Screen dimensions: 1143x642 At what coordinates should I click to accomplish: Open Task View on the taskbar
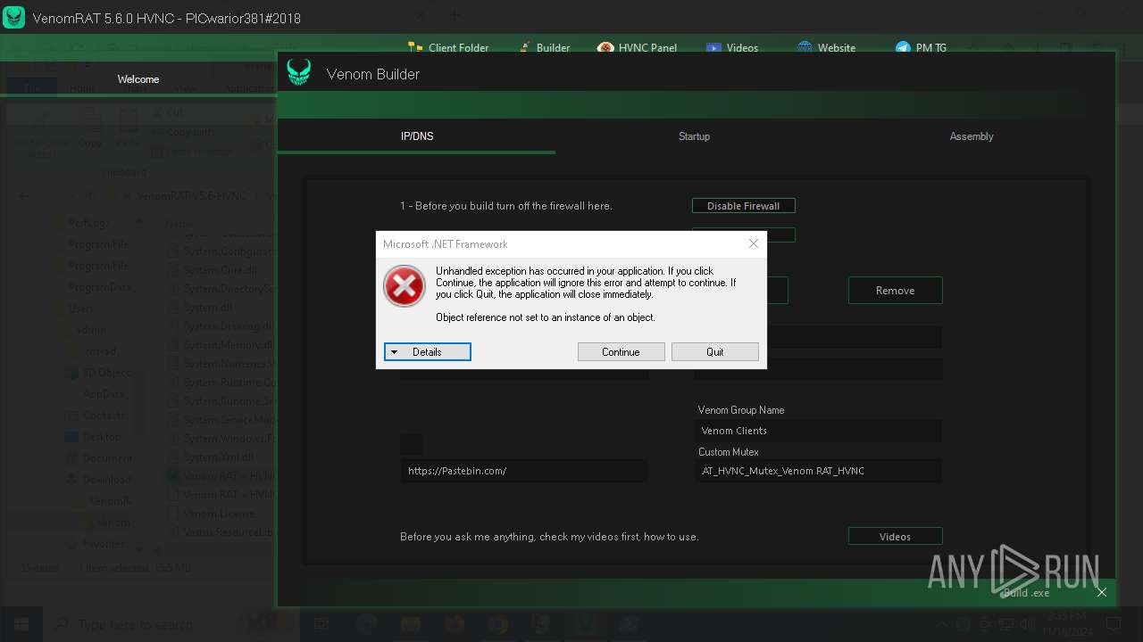click(x=322, y=624)
